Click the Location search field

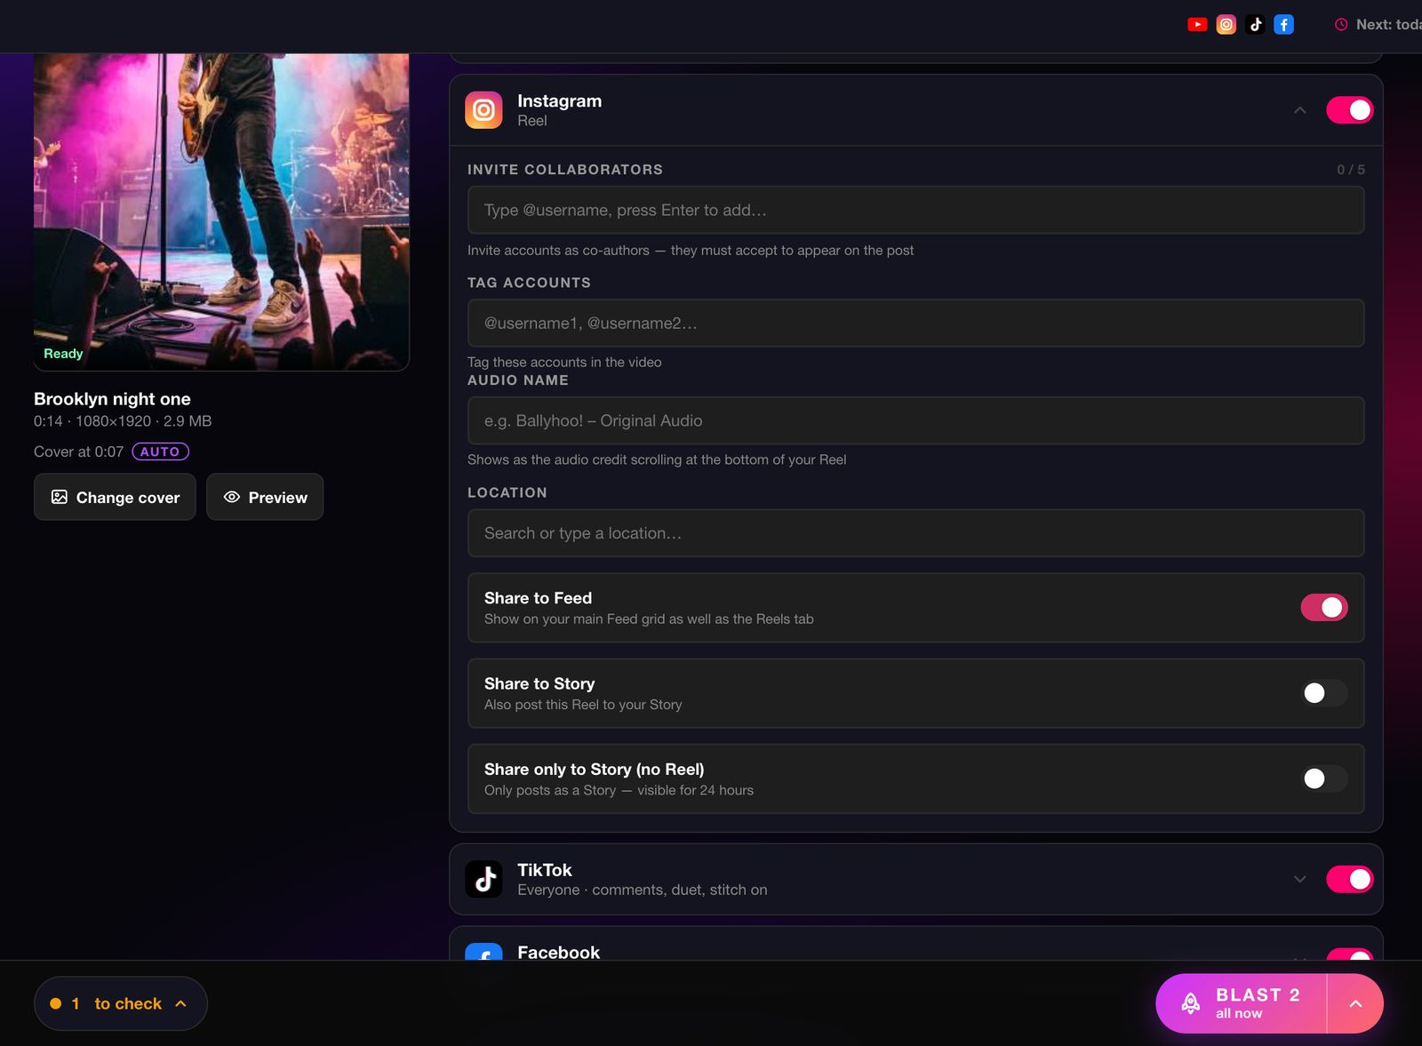[915, 533]
